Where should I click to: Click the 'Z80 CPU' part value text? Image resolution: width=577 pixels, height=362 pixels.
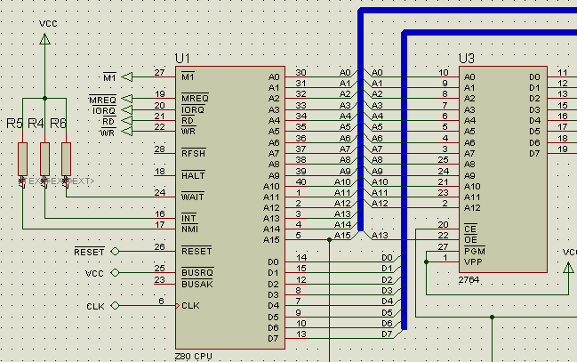point(193,356)
